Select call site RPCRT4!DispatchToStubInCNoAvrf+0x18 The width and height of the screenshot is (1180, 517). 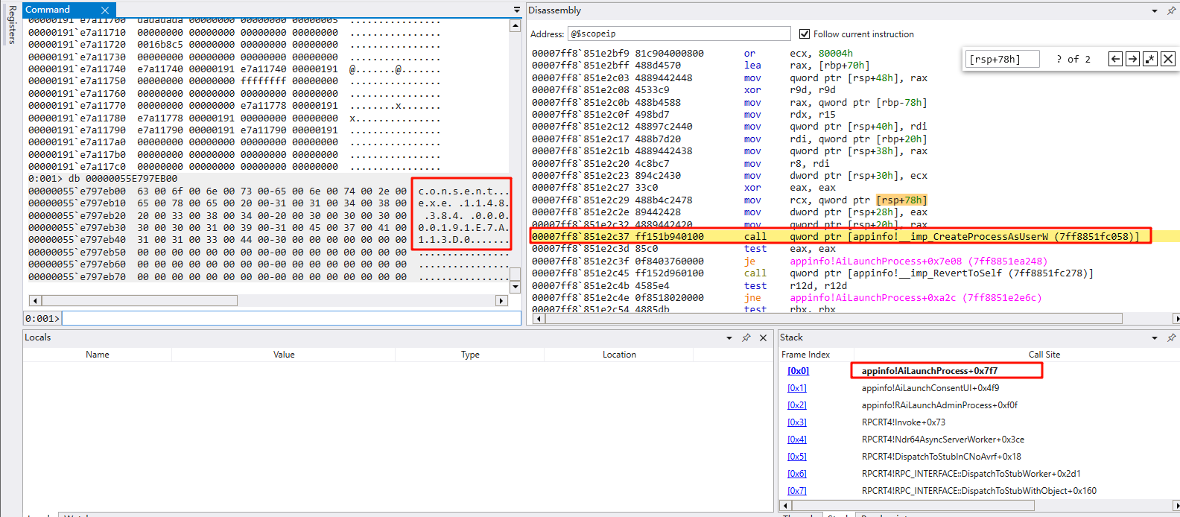pos(942,457)
